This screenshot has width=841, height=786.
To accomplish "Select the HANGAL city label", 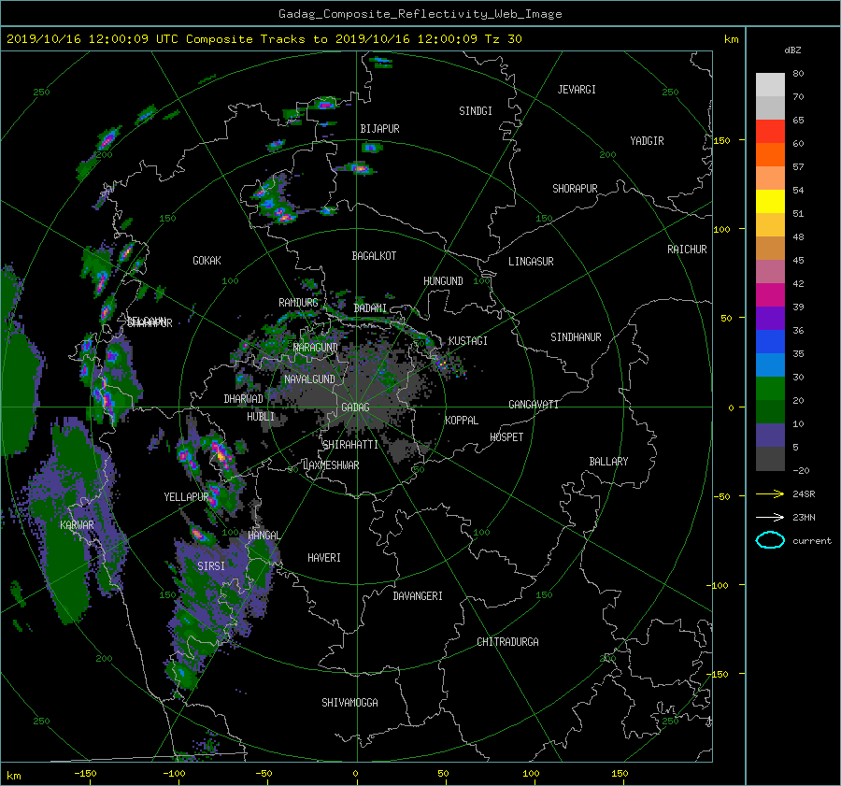I will click(x=264, y=536).
